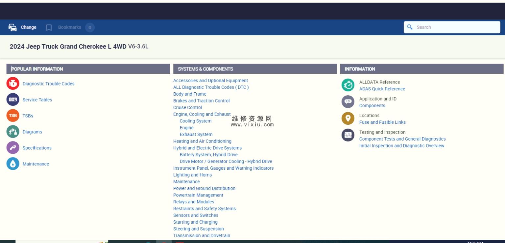The width and height of the screenshot is (505, 243).
Task: Open Component Tests and General Diagnostics
Action: click(x=403, y=139)
